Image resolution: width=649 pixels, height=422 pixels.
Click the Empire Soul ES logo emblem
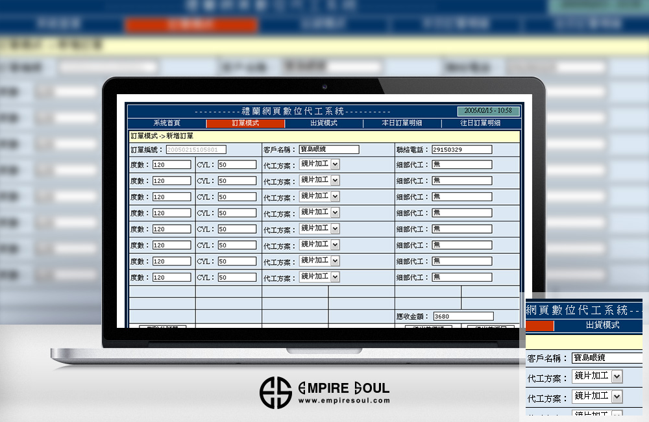tap(276, 393)
